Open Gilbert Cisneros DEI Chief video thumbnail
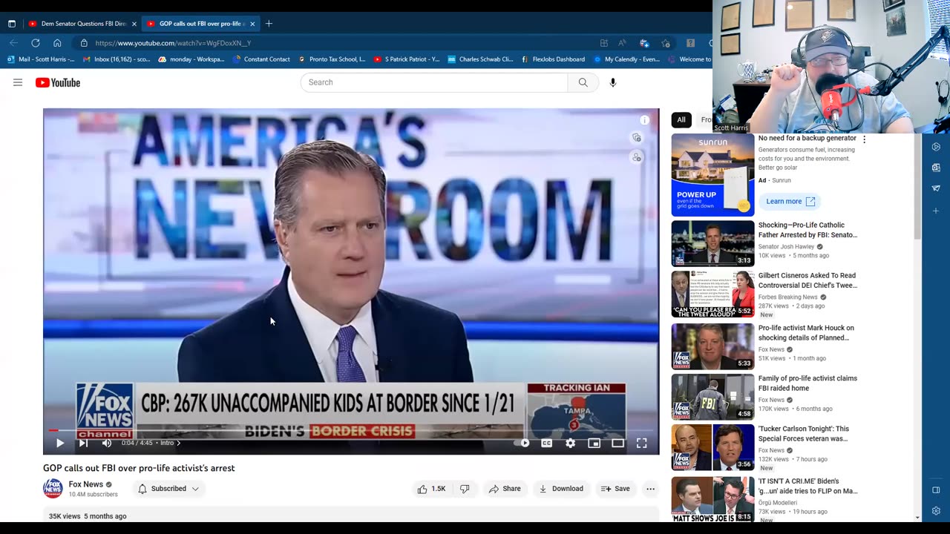The width and height of the screenshot is (950, 534). point(712,294)
